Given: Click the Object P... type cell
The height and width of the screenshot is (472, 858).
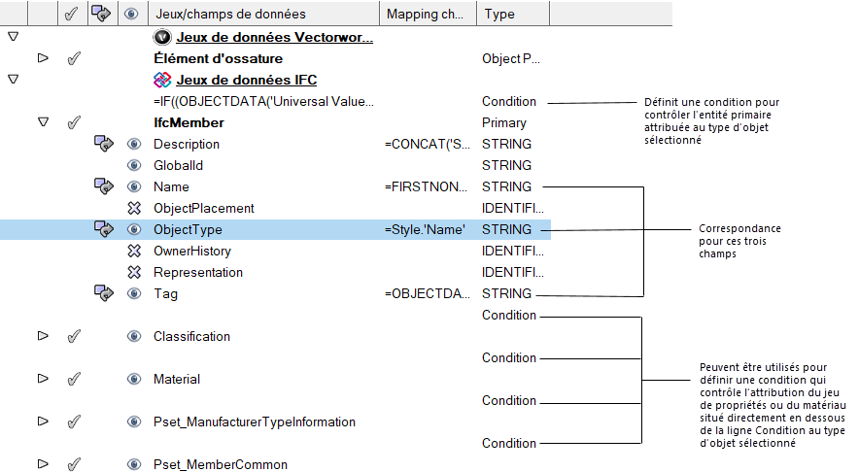Looking at the screenshot, I should [511, 58].
